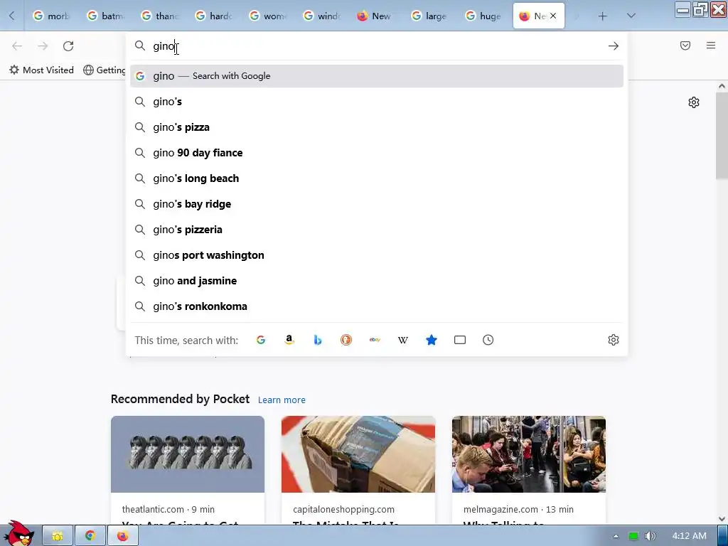Choose suggestion "gino and jasmine"
This screenshot has height=546, width=728.
coord(377,280)
